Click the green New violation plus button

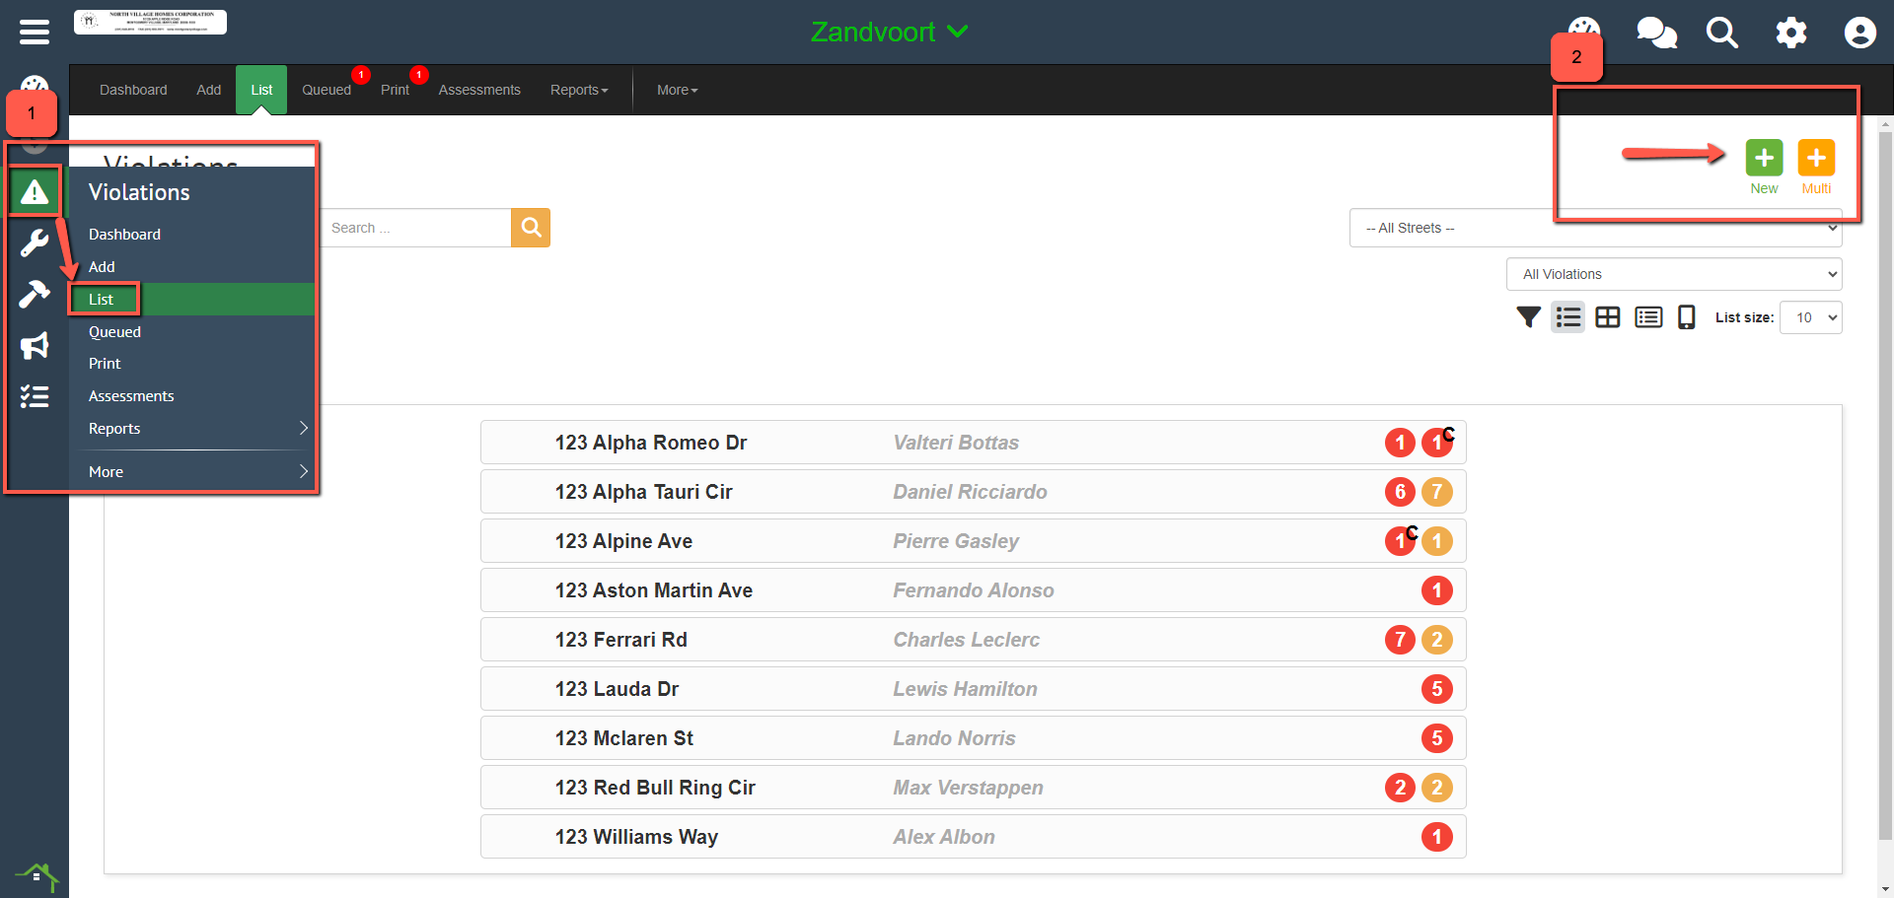[x=1764, y=158]
